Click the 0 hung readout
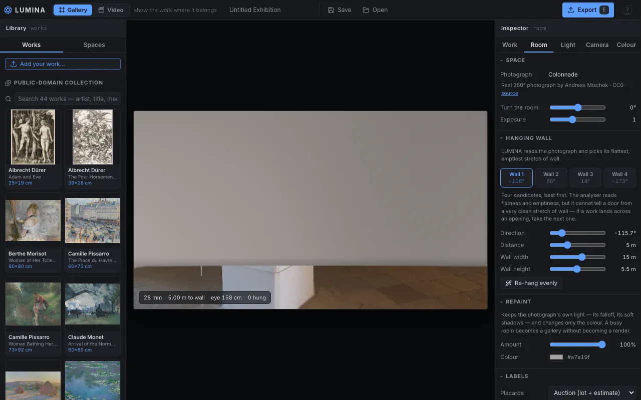 (257, 297)
